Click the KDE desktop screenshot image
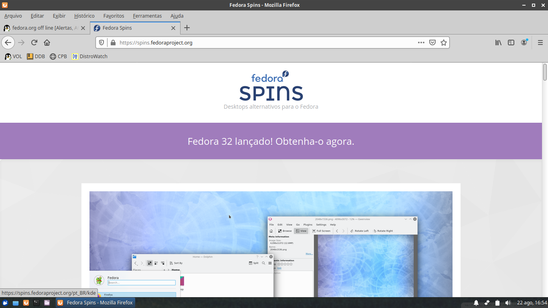The height and width of the screenshot is (308, 548). click(x=271, y=244)
